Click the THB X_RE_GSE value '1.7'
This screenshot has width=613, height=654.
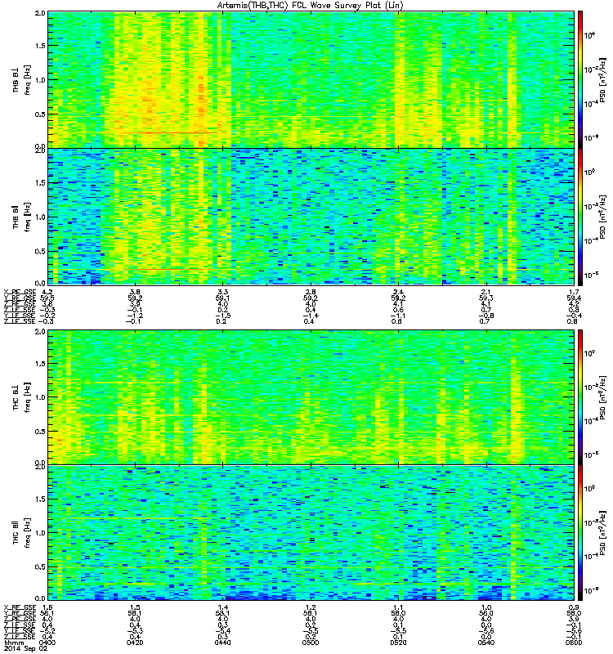[574, 292]
